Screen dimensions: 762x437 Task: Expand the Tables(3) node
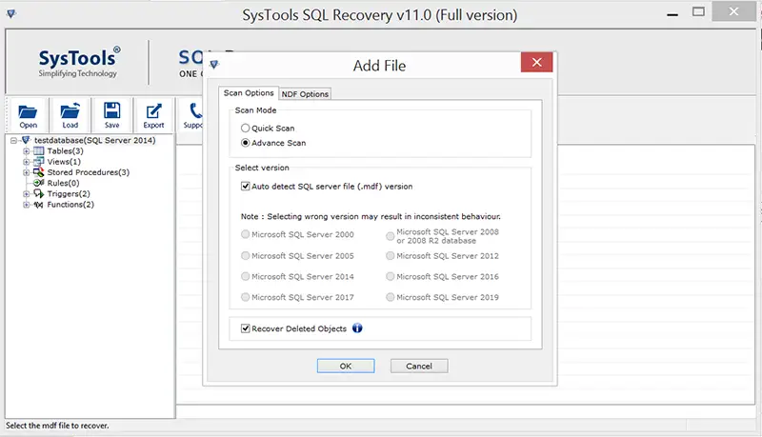[27, 151]
